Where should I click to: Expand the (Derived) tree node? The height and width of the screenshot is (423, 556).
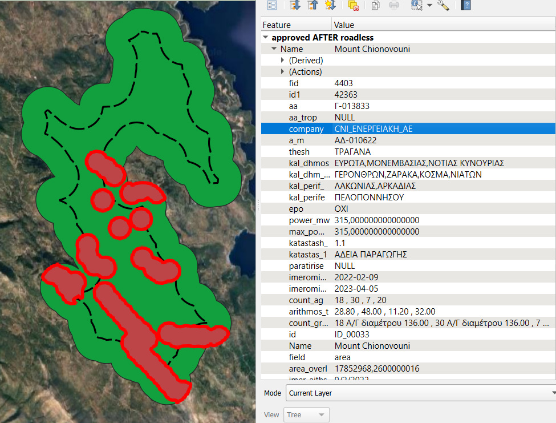tap(283, 61)
